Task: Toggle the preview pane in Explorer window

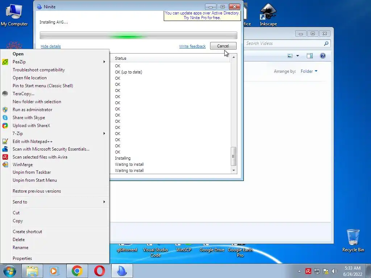Action: [309, 56]
